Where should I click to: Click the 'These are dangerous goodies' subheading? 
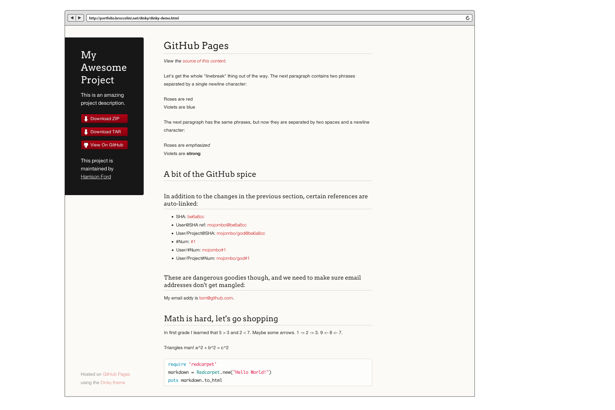(x=262, y=281)
